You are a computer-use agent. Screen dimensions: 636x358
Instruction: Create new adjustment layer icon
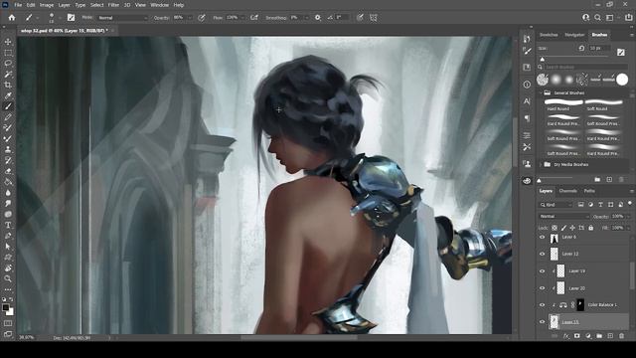pos(588,336)
